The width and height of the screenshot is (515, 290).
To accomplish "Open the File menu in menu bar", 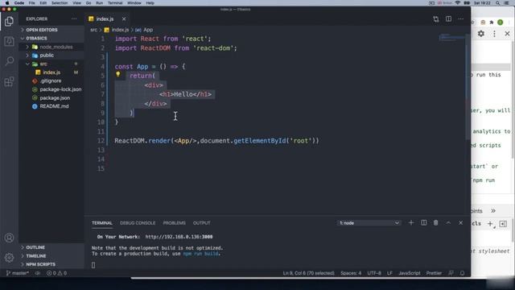I will [x=31, y=2].
